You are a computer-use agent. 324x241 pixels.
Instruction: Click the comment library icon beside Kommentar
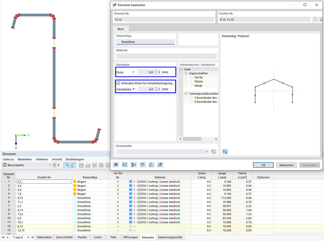click(x=214, y=152)
